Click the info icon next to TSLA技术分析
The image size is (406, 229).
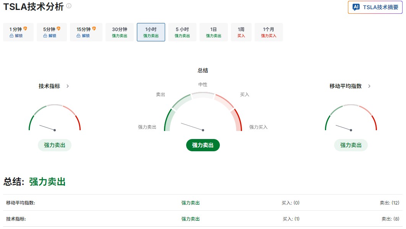(x=68, y=7)
